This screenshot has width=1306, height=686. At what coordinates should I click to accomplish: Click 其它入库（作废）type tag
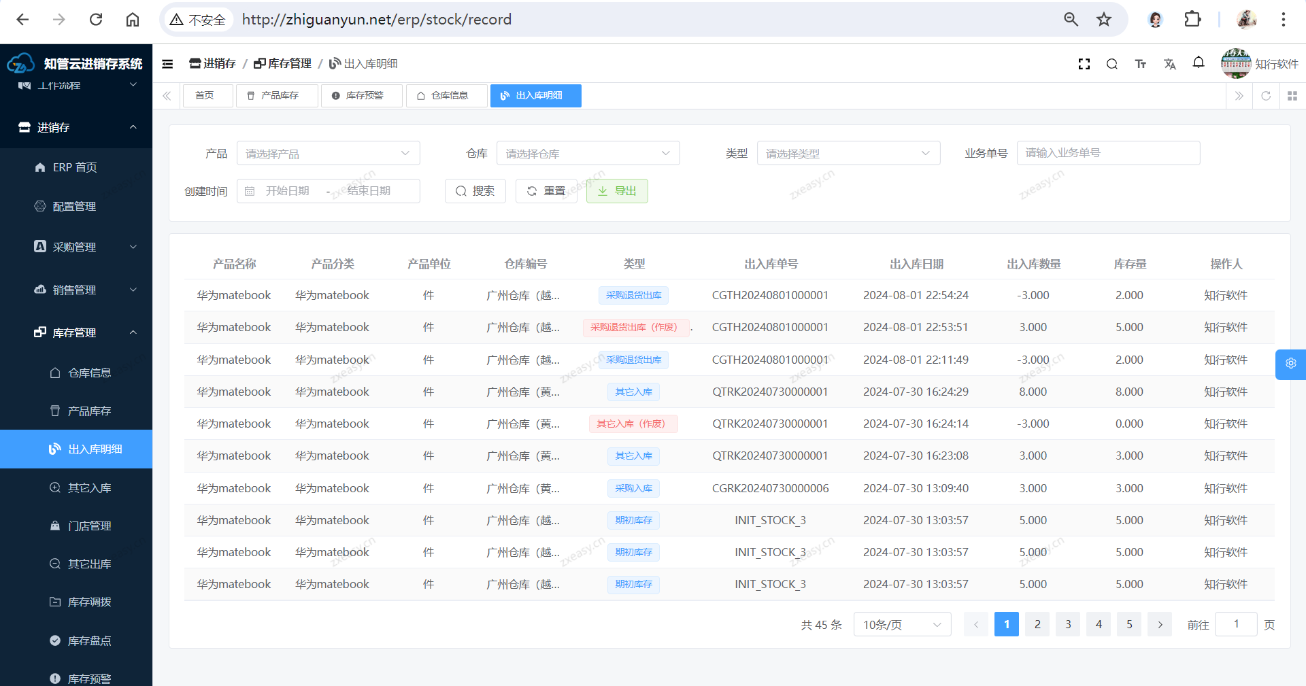coord(633,424)
